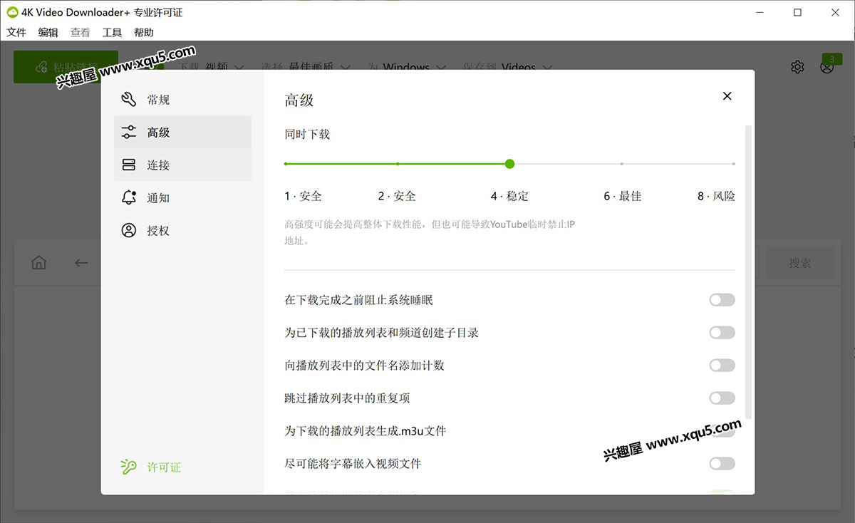Open the 编辑 menu

coord(48,32)
